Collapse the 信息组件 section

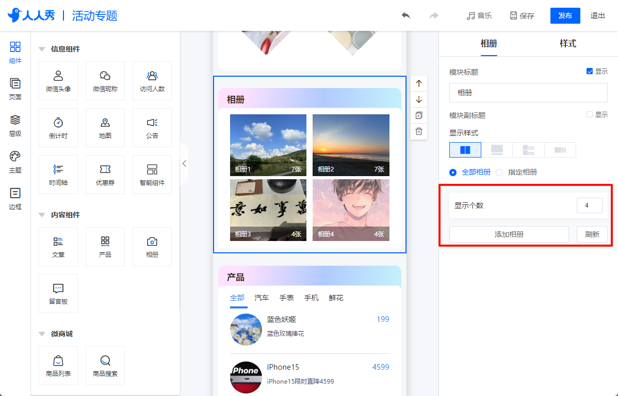click(41, 49)
